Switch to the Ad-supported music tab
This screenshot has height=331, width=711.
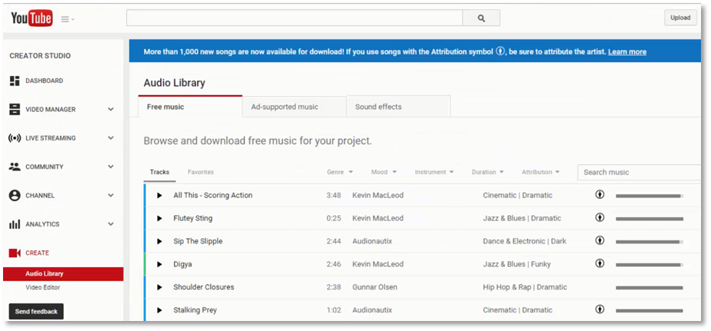click(x=294, y=107)
